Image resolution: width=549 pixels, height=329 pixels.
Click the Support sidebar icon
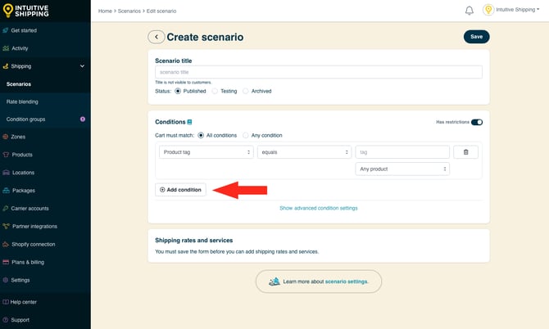pyautogui.click(x=5, y=320)
